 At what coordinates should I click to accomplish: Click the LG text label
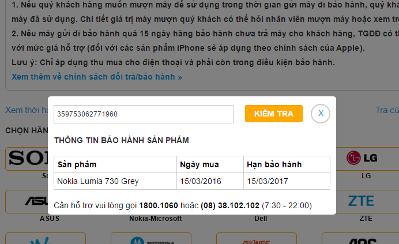tap(366, 176)
